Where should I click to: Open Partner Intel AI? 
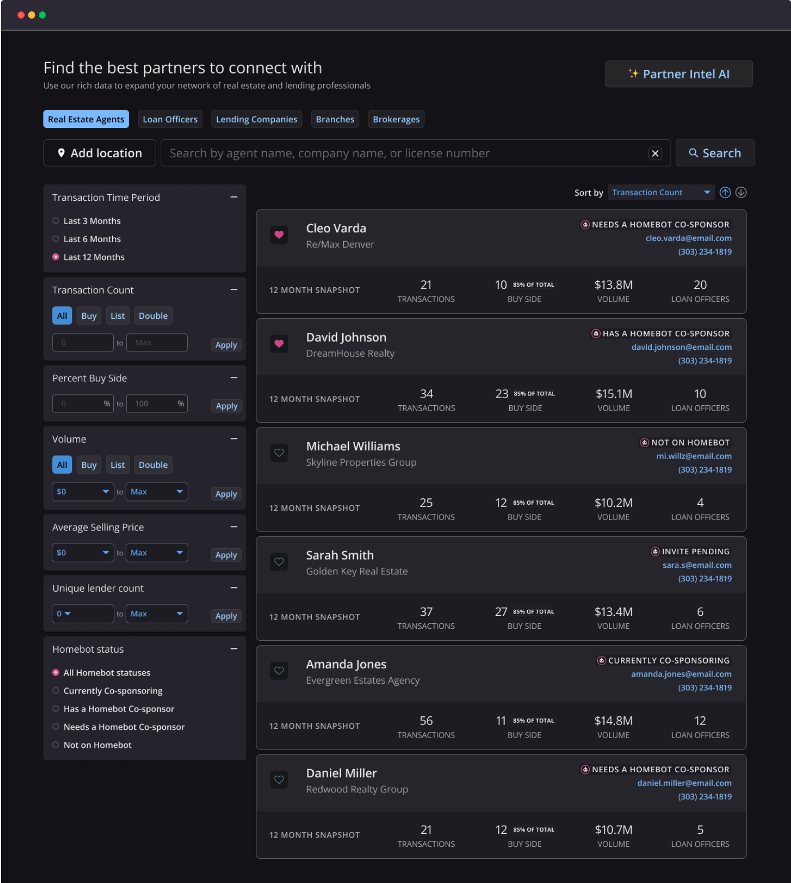point(678,74)
